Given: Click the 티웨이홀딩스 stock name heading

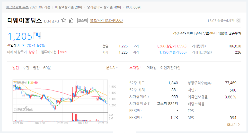Looking at the screenshot, I should point(24,21).
